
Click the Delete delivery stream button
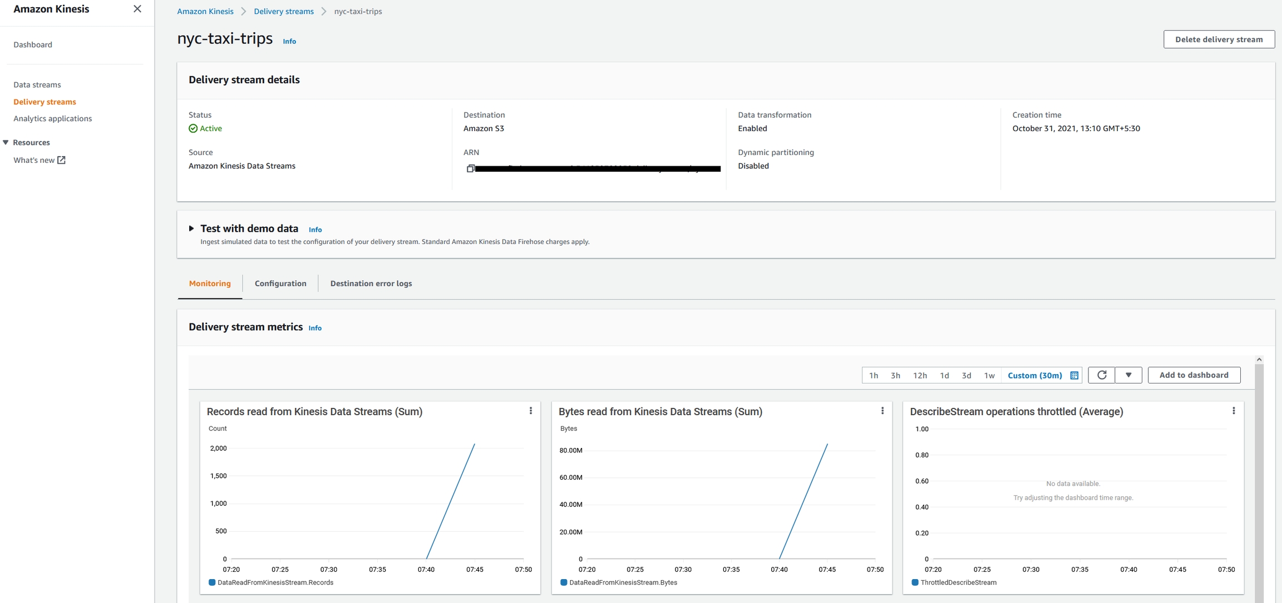(x=1219, y=39)
